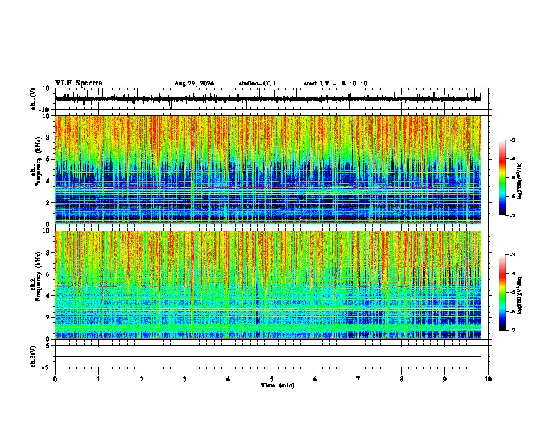Viewport: 550px width, 425px height.
Task: Click the "ch.3(V)" axis label
Action: [x=33, y=356]
